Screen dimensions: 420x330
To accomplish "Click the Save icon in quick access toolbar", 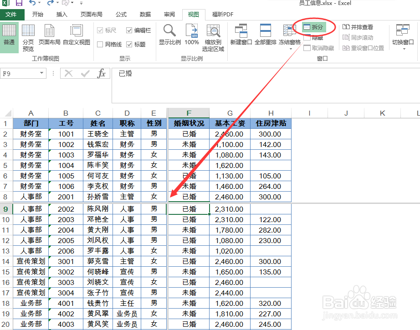I will (x=19, y=3).
